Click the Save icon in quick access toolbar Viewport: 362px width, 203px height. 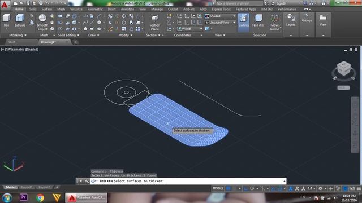(x=28, y=3)
